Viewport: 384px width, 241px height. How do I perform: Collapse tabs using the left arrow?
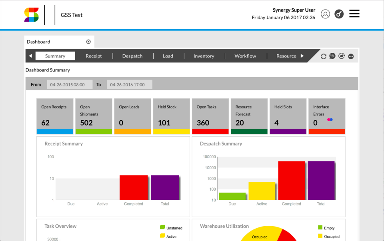coord(30,56)
